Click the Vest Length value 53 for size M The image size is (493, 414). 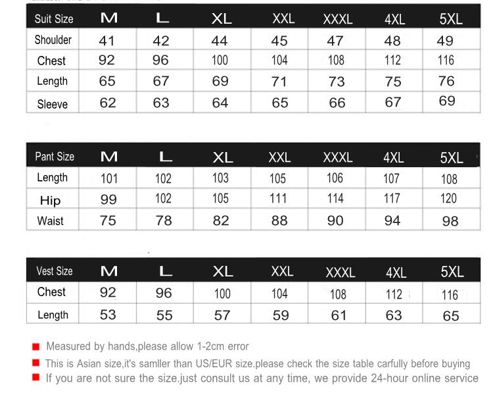click(108, 315)
